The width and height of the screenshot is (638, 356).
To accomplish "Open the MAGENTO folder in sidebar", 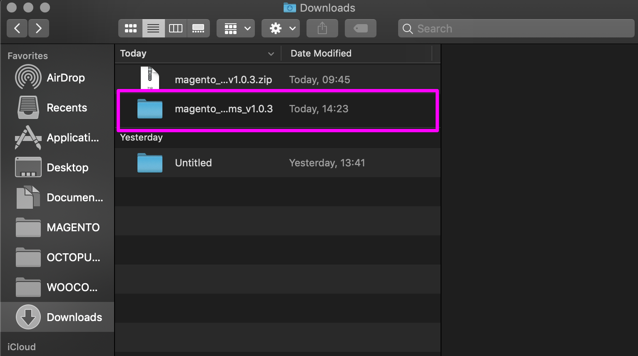I will point(57,227).
